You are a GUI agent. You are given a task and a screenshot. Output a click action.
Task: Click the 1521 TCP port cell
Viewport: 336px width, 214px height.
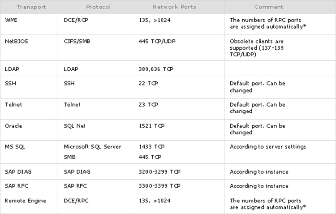(178, 130)
